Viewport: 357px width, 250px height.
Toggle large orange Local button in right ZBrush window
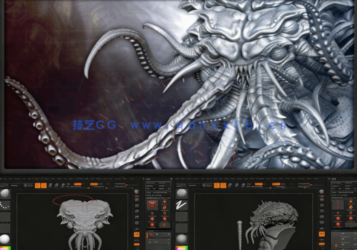pyautogui.click(x=322, y=234)
